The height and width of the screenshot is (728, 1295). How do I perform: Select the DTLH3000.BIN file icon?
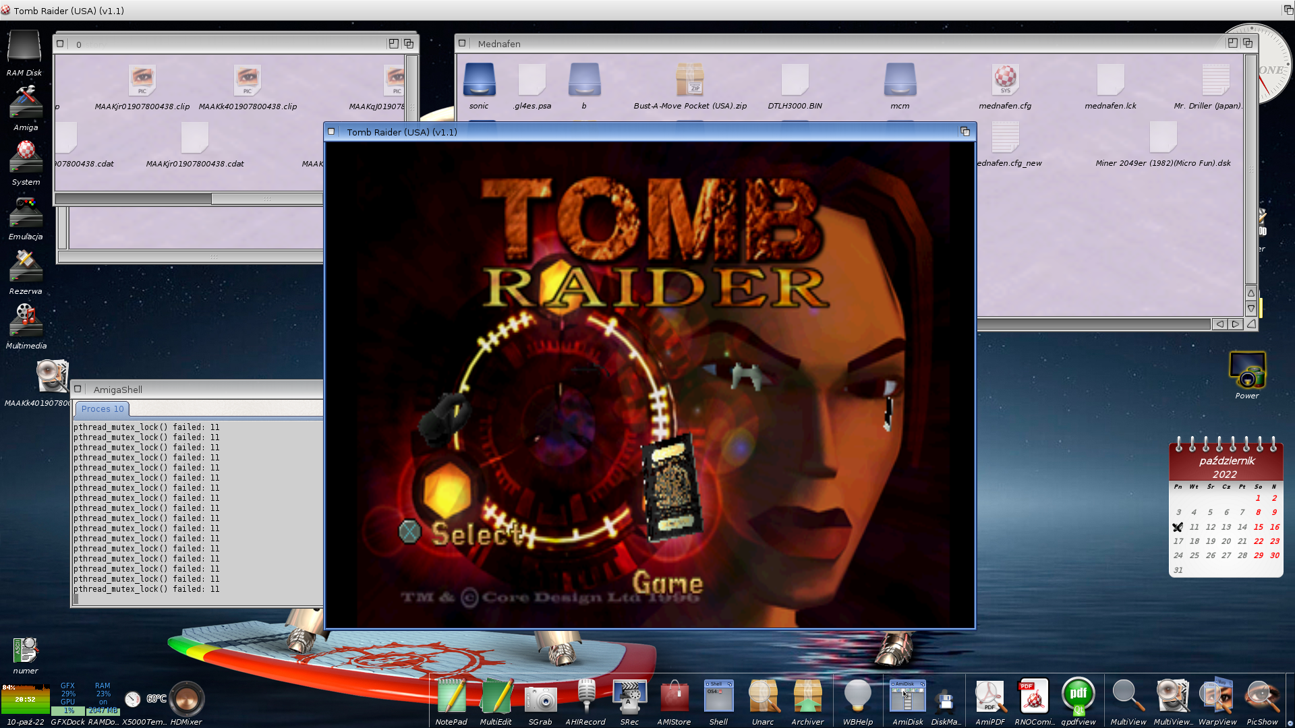pos(795,86)
